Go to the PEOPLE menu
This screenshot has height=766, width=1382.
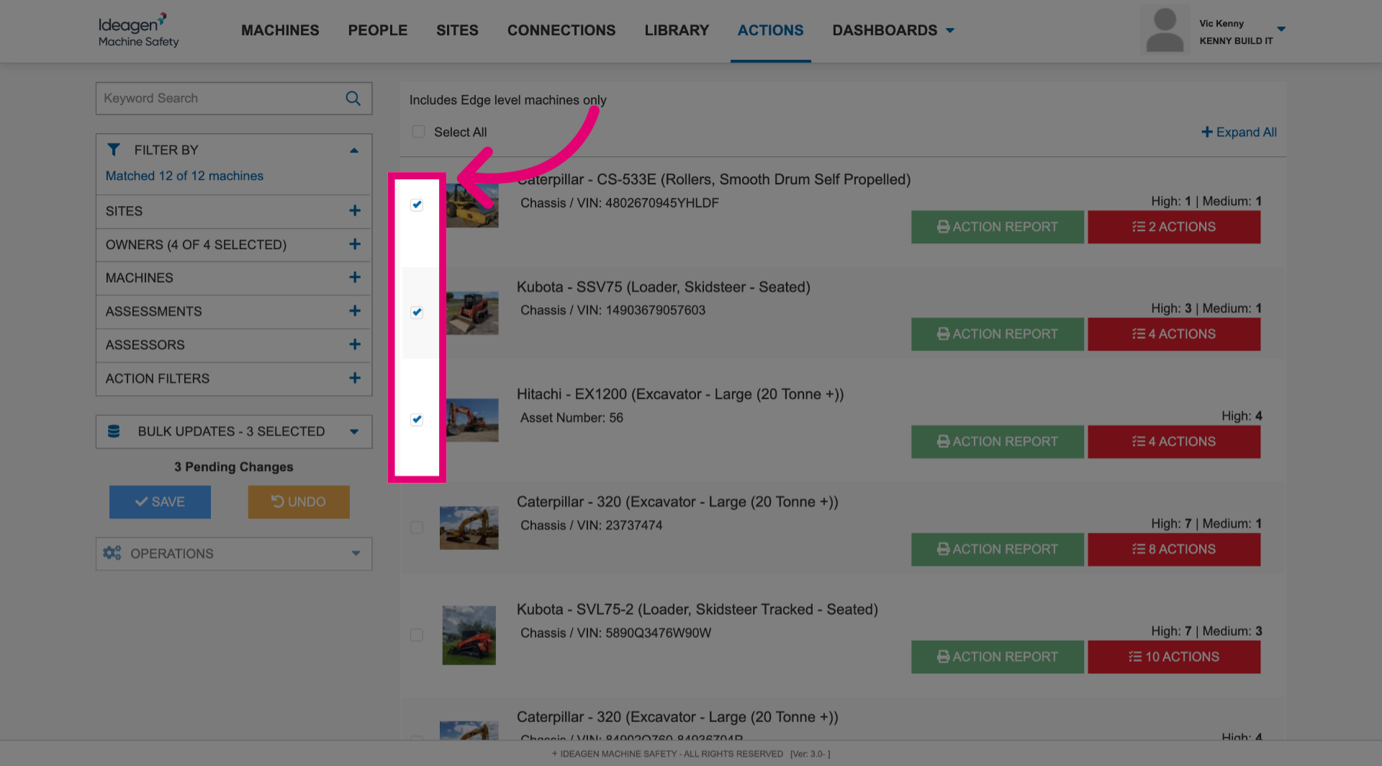point(378,30)
